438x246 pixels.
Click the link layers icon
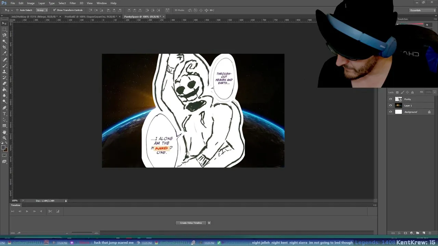click(x=393, y=233)
